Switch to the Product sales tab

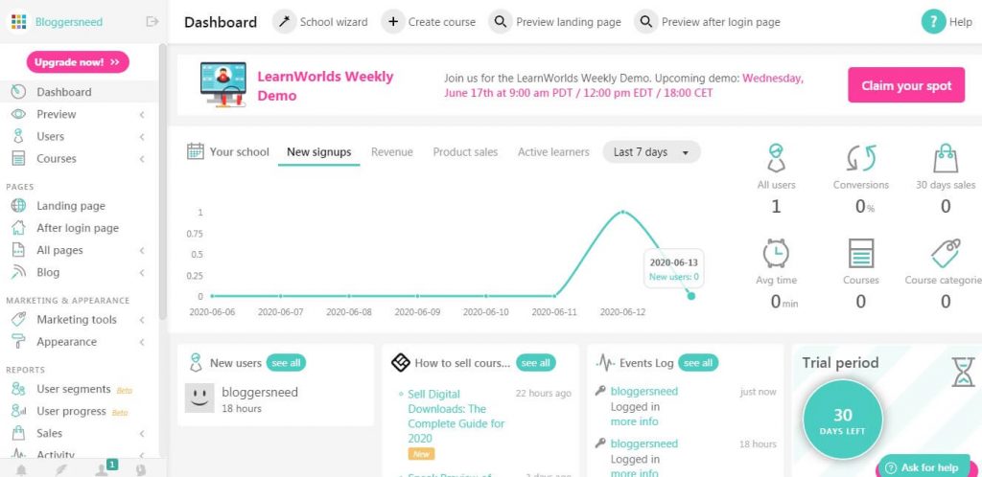[x=465, y=152]
